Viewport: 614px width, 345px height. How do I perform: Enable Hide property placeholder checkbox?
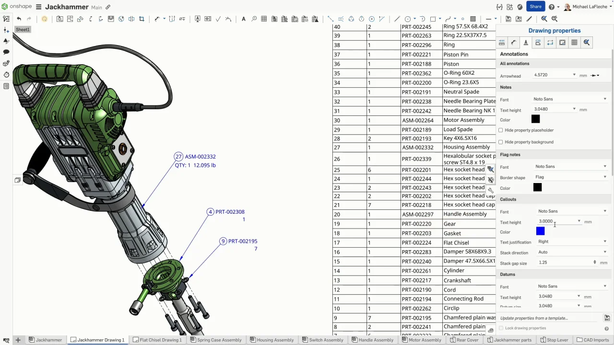pos(501,130)
